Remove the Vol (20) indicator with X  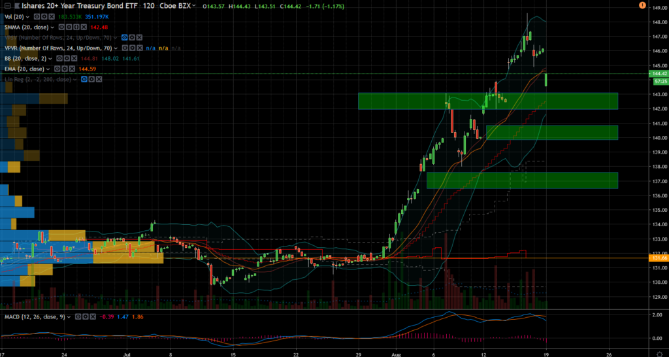point(52,16)
